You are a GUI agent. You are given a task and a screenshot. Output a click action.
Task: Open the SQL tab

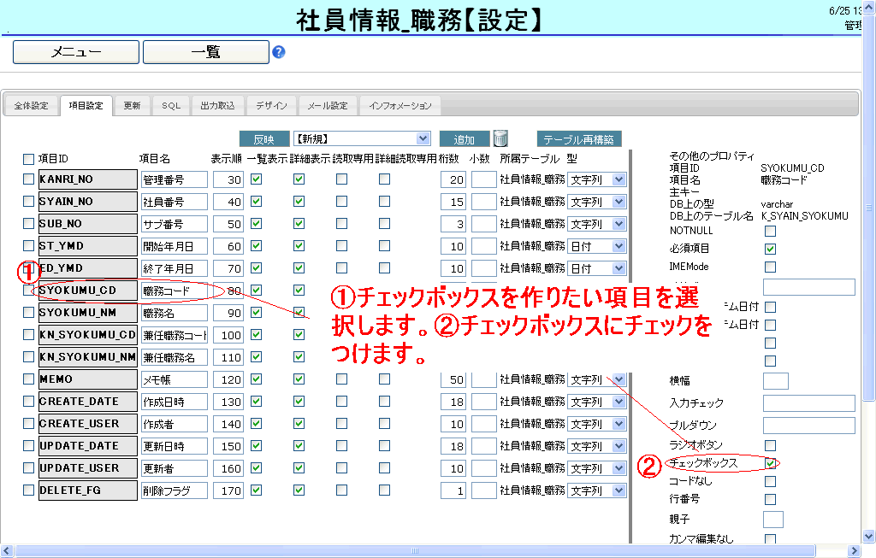click(171, 106)
